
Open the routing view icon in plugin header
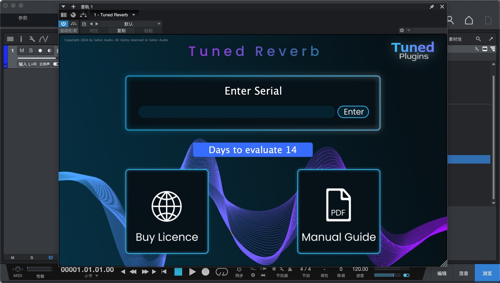tap(83, 15)
